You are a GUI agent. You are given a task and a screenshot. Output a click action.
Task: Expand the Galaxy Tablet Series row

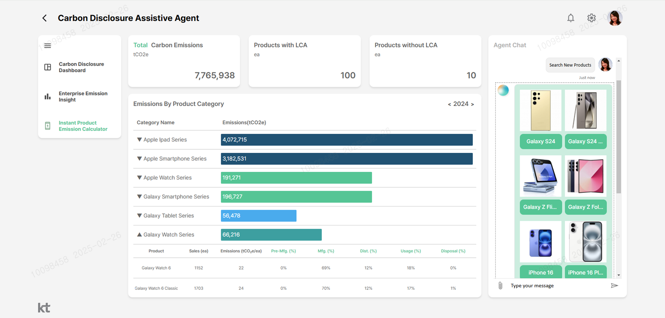pyautogui.click(x=139, y=216)
